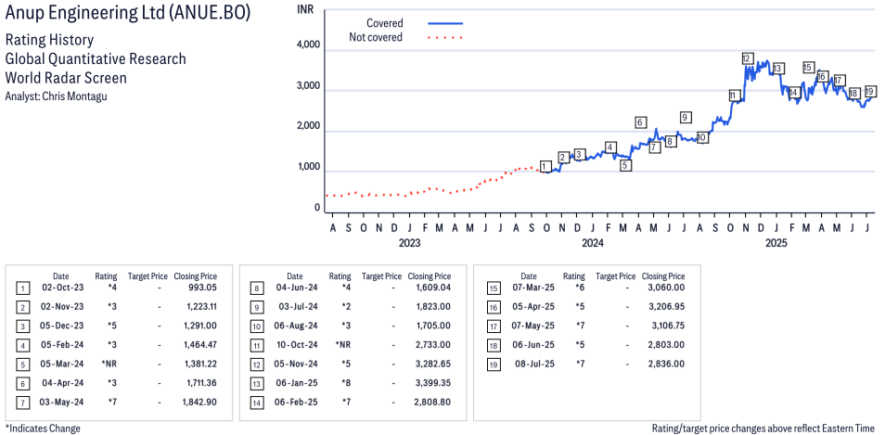Click table row number box 1
The width and height of the screenshot is (885, 435).
click(21, 289)
